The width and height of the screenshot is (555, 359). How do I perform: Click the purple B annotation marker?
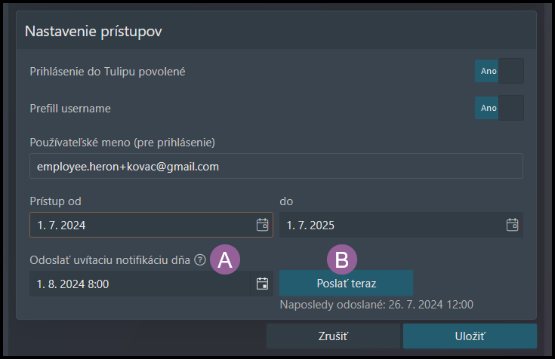pos(342,259)
